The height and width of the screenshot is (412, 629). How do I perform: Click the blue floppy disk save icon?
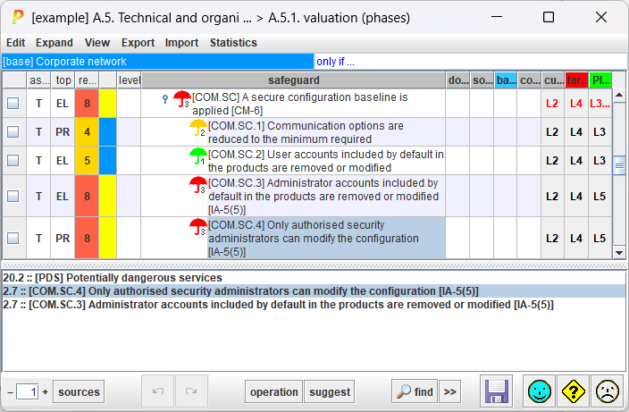point(496,391)
